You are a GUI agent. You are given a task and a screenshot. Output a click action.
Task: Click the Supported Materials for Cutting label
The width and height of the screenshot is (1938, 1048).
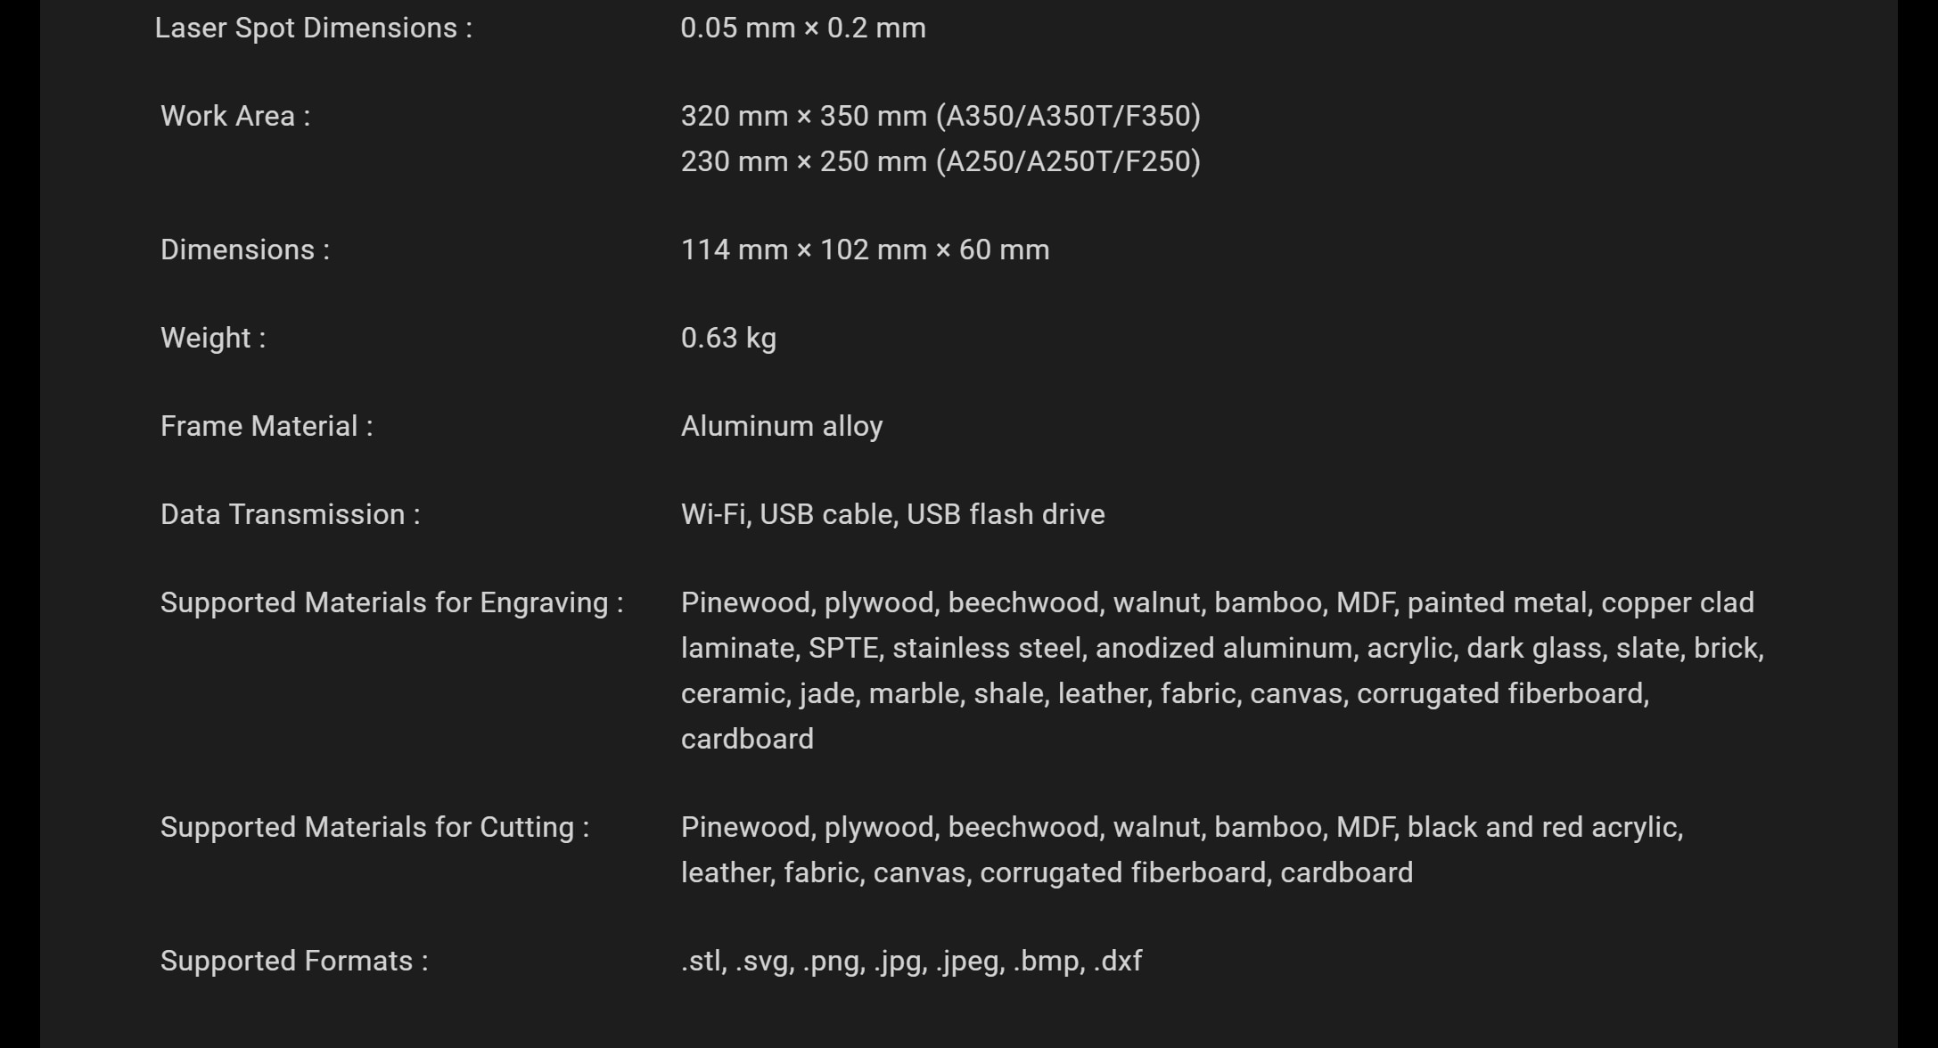pyautogui.click(x=375, y=827)
